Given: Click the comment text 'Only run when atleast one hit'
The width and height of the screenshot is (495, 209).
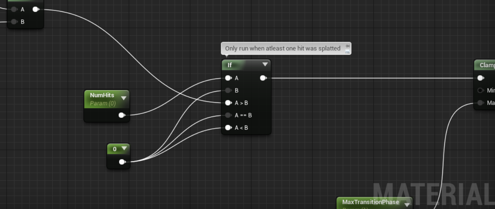Looking at the screenshot, I should click(282, 48).
